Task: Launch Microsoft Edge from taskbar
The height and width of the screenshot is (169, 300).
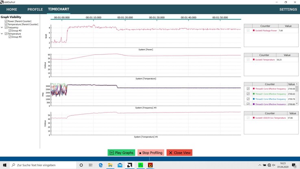Action: [100, 165]
